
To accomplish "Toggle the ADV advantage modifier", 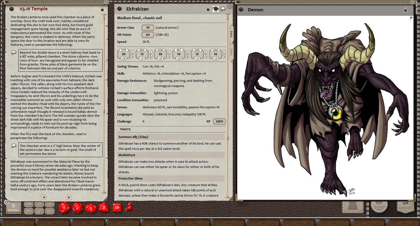I will (29, 204).
